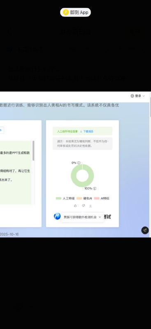This screenshot has width=151, height=329.
Task: Click the green text containing PPT生成
Action: point(15,153)
